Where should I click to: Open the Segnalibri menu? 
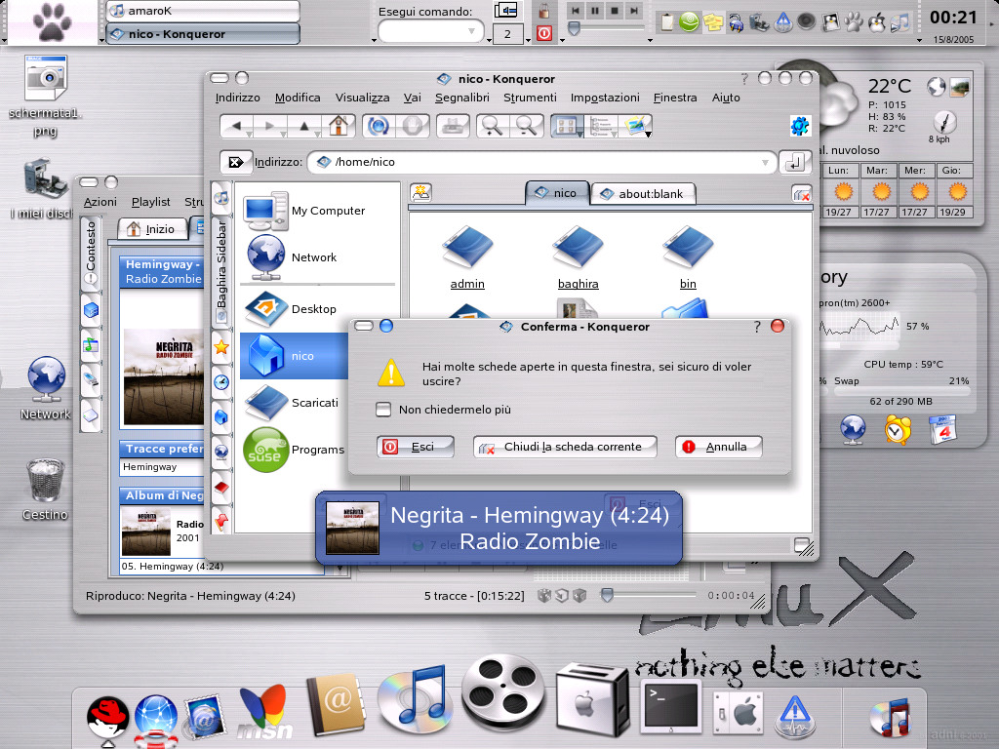click(461, 98)
